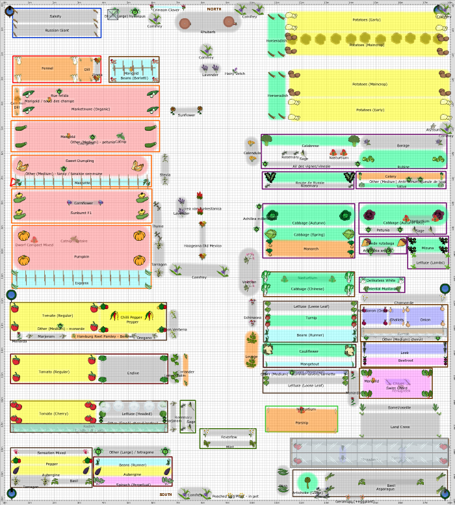Select the 'Sunburst F1' label
The image size is (455, 505).
pyautogui.click(x=81, y=213)
